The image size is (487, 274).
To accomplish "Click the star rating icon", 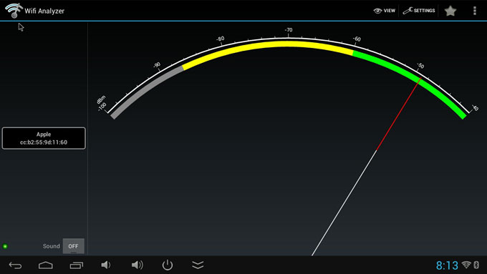I will pos(450,11).
